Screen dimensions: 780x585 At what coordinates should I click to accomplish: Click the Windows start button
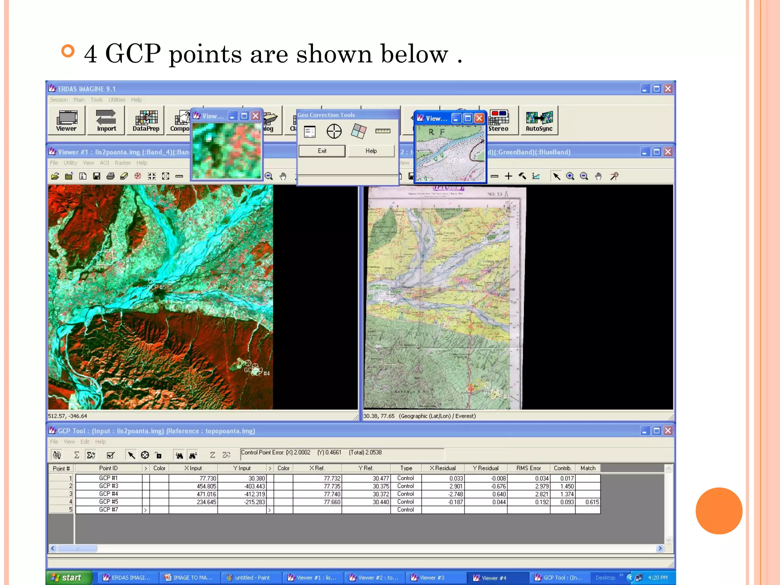click(69, 578)
